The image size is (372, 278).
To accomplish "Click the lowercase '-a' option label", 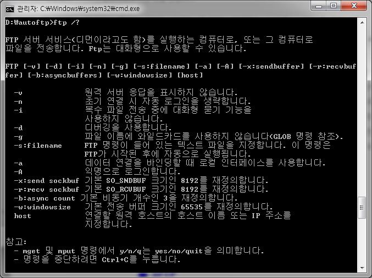I will coord(18,163).
